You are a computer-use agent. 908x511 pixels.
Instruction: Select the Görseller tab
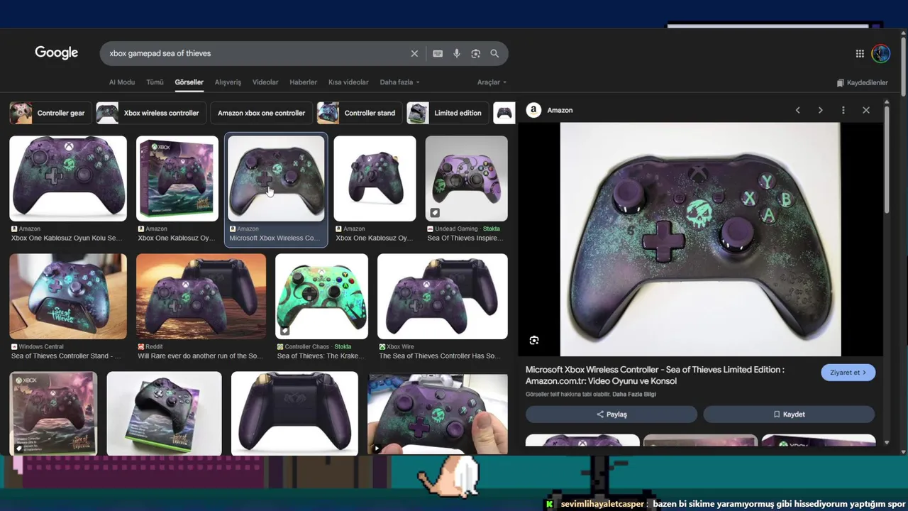tap(189, 82)
